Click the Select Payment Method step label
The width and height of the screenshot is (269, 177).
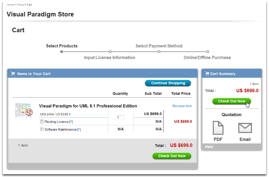click(x=159, y=46)
